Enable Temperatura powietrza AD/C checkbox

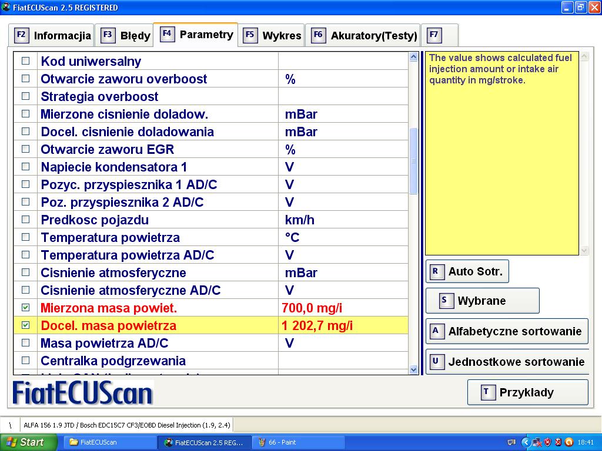pyautogui.click(x=26, y=255)
